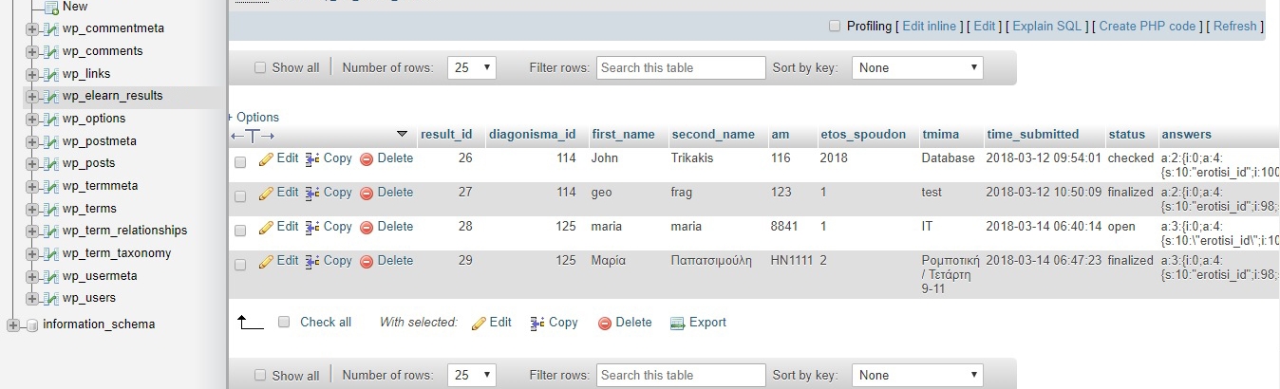Image resolution: width=1280 pixels, height=389 pixels.
Task: Click the wp_users table icon
Action: point(51,299)
